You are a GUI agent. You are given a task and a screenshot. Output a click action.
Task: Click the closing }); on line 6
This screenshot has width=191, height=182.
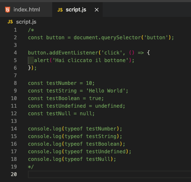pos(32,68)
